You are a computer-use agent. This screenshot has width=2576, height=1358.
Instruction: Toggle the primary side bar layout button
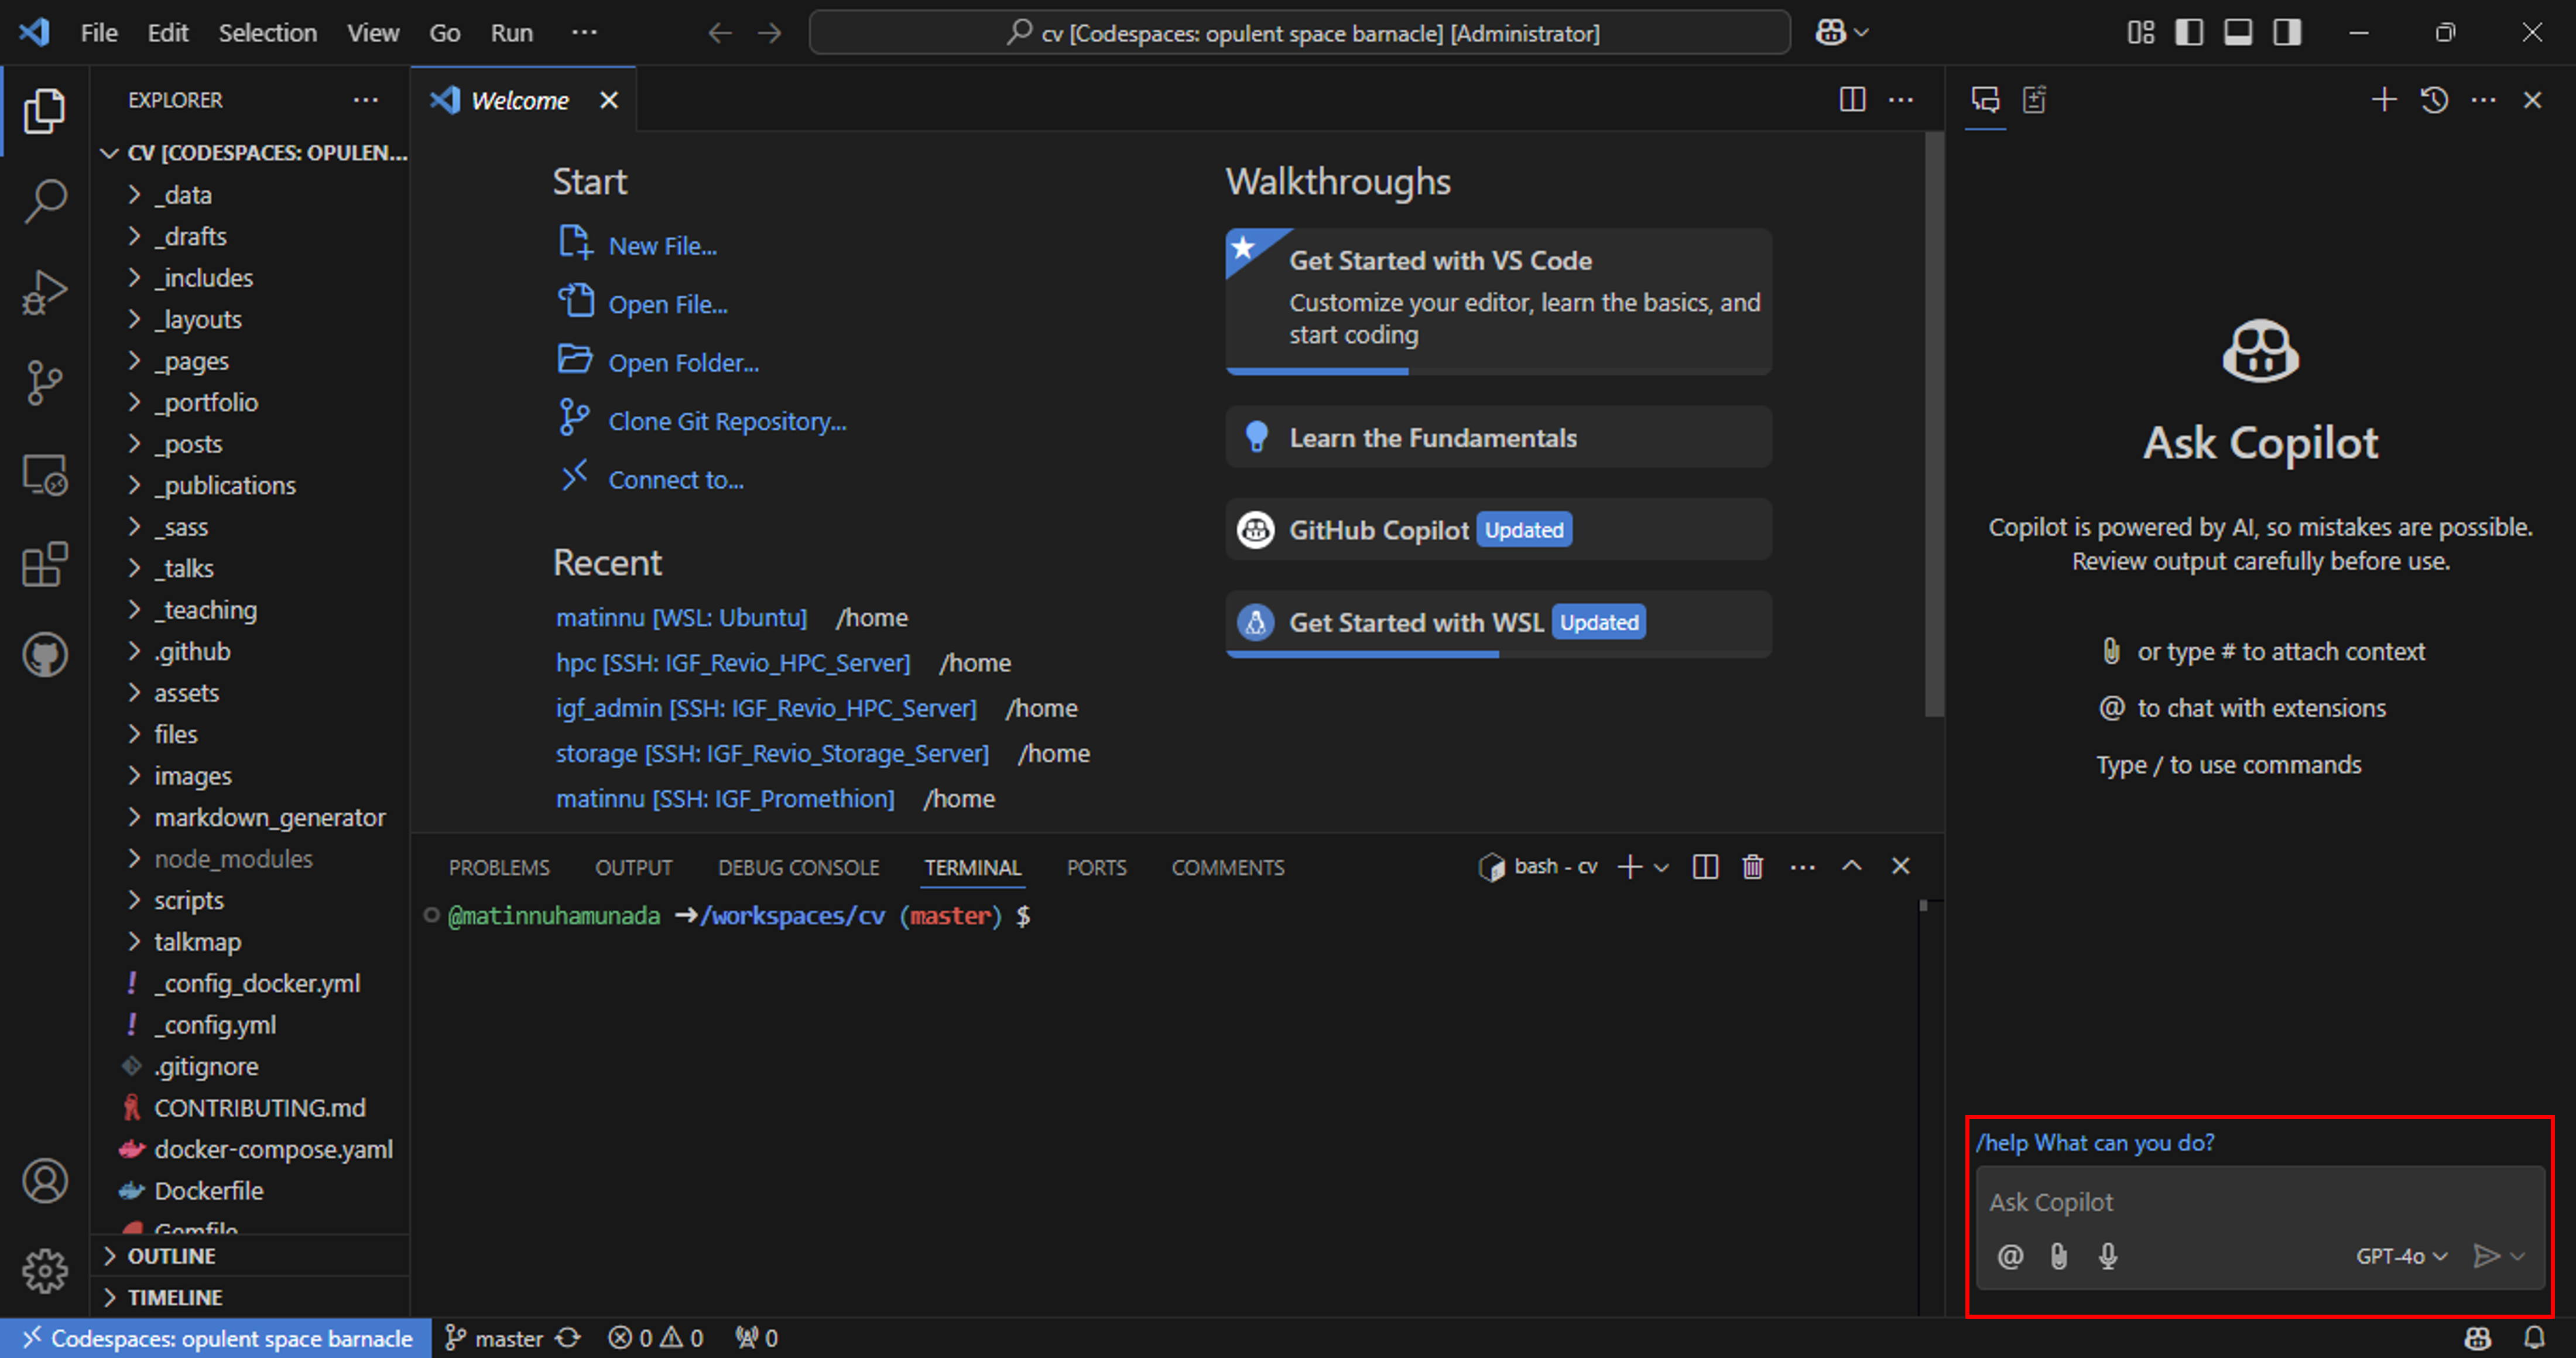(x=2189, y=33)
